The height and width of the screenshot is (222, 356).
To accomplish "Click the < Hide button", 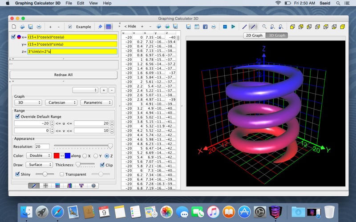I will pos(130,27).
